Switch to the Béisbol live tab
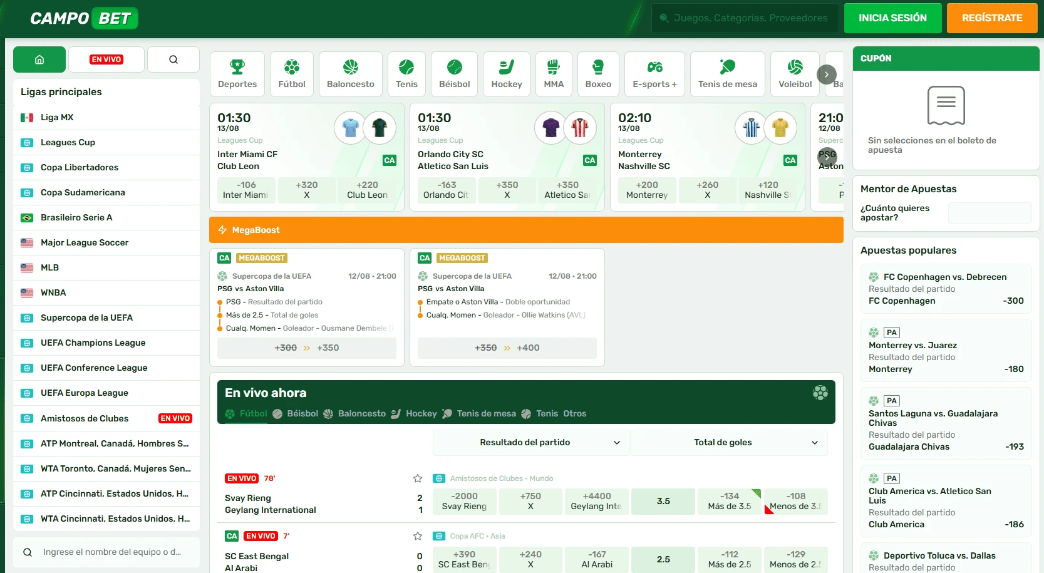 [x=296, y=414]
